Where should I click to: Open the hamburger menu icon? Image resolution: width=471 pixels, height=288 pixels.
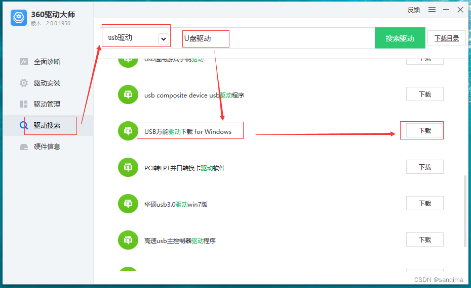[x=432, y=10]
